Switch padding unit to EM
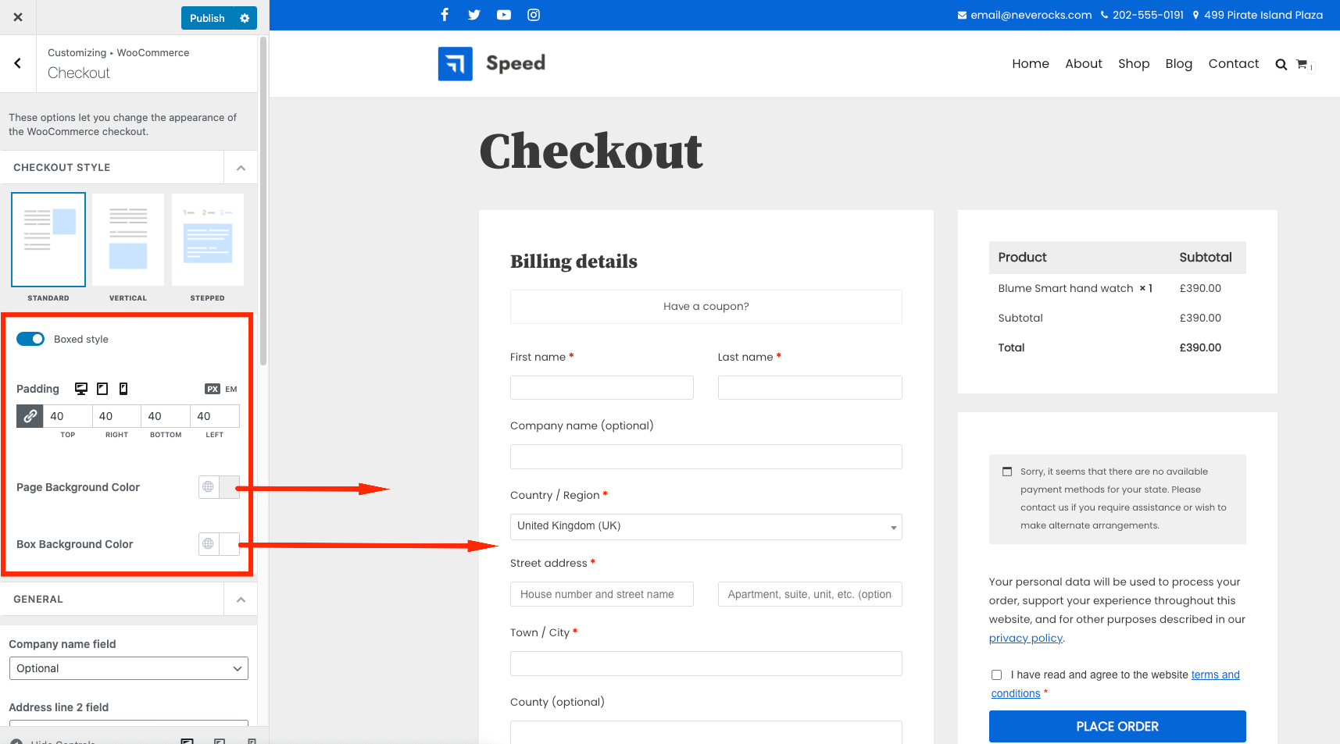Screen dimensions: 1340x744 (231, 389)
